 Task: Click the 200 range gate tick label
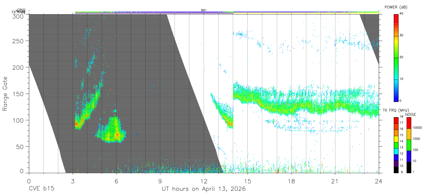pyautogui.click(x=19, y=67)
